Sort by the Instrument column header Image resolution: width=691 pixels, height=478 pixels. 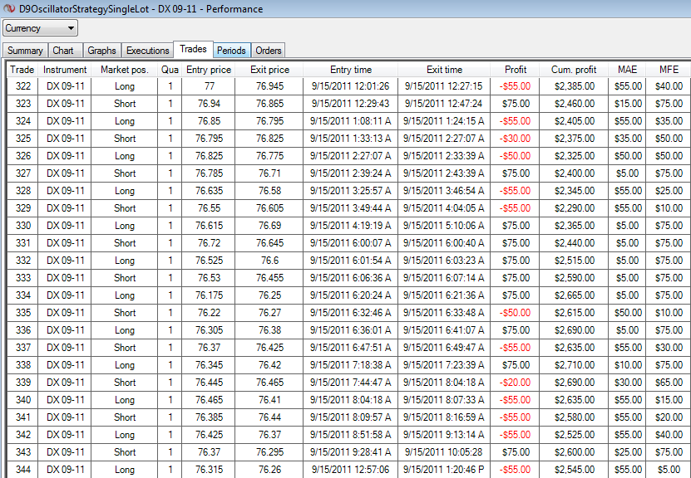[65, 70]
